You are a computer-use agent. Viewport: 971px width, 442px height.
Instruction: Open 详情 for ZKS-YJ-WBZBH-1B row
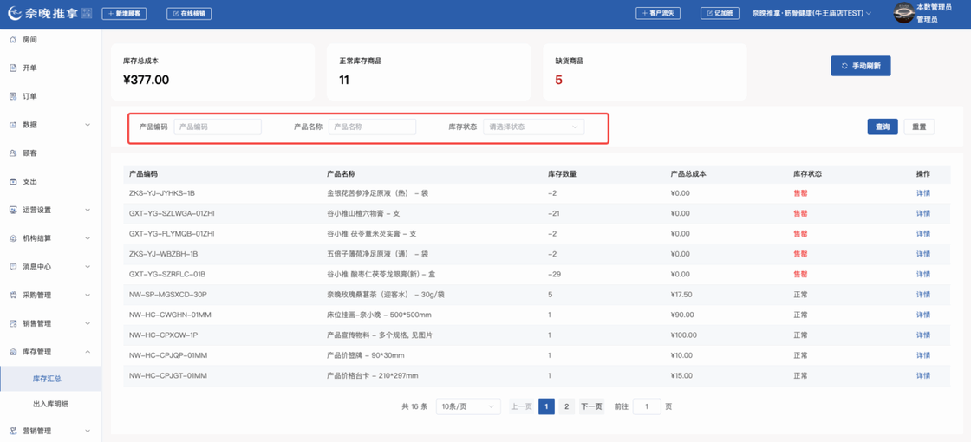tap(923, 254)
